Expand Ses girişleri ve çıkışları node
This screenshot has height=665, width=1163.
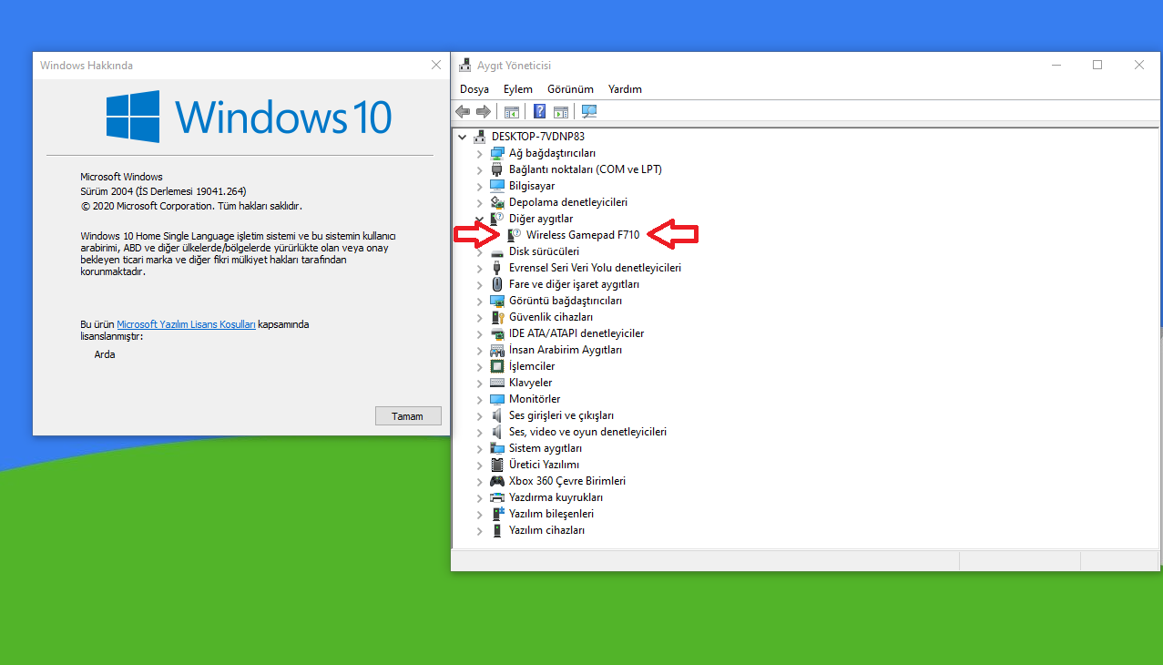point(480,415)
